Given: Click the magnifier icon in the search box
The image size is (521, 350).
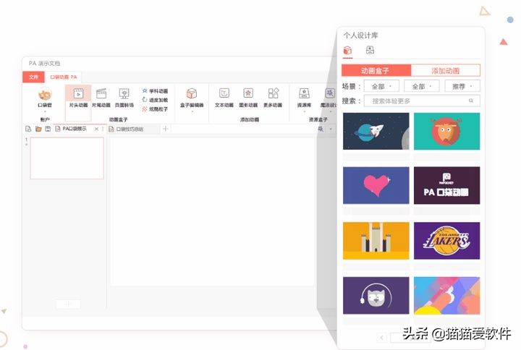Looking at the screenshot, I should [471, 101].
